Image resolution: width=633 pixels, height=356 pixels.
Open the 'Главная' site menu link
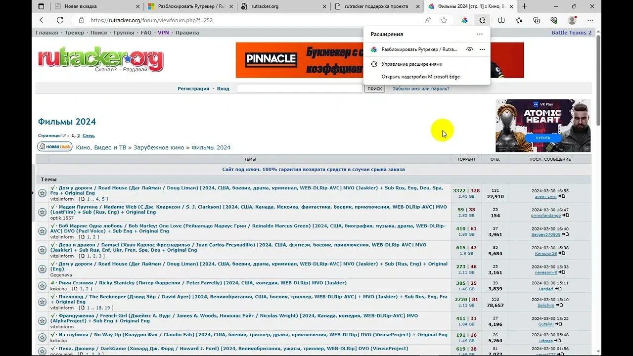click(46, 33)
